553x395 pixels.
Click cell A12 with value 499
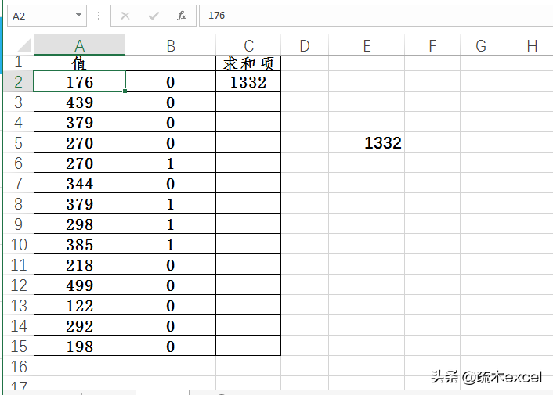coord(79,285)
